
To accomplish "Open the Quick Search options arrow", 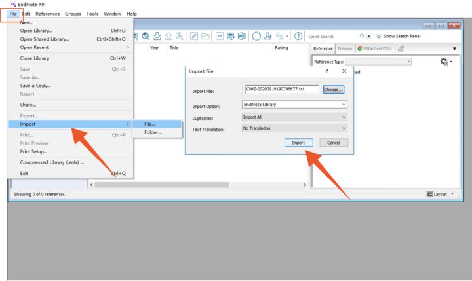I will click(x=368, y=37).
